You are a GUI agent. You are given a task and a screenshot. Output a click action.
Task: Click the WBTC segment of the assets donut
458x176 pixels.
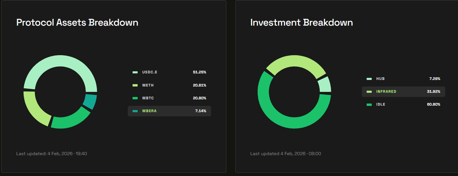coord(72,118)
